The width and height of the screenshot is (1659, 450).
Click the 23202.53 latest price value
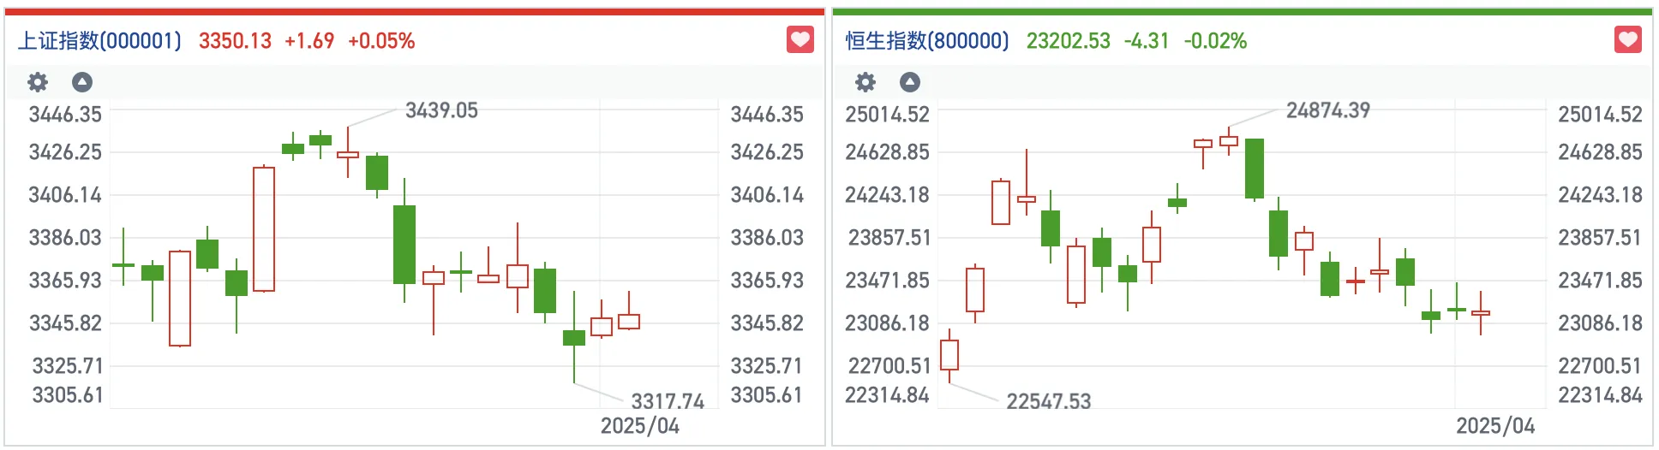coord(1068,41)
